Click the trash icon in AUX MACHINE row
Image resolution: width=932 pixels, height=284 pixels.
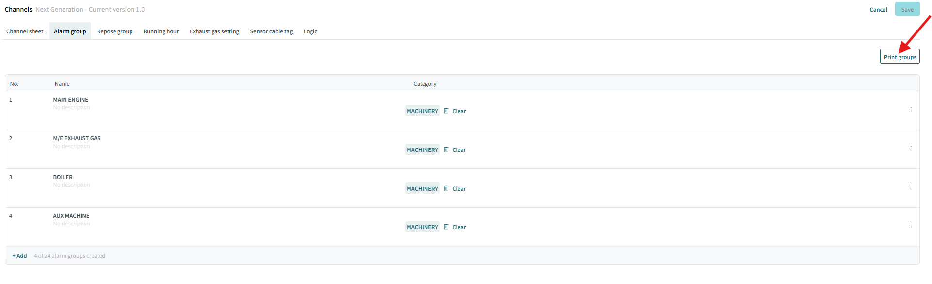pyautogui.click(x=446, y=227)
